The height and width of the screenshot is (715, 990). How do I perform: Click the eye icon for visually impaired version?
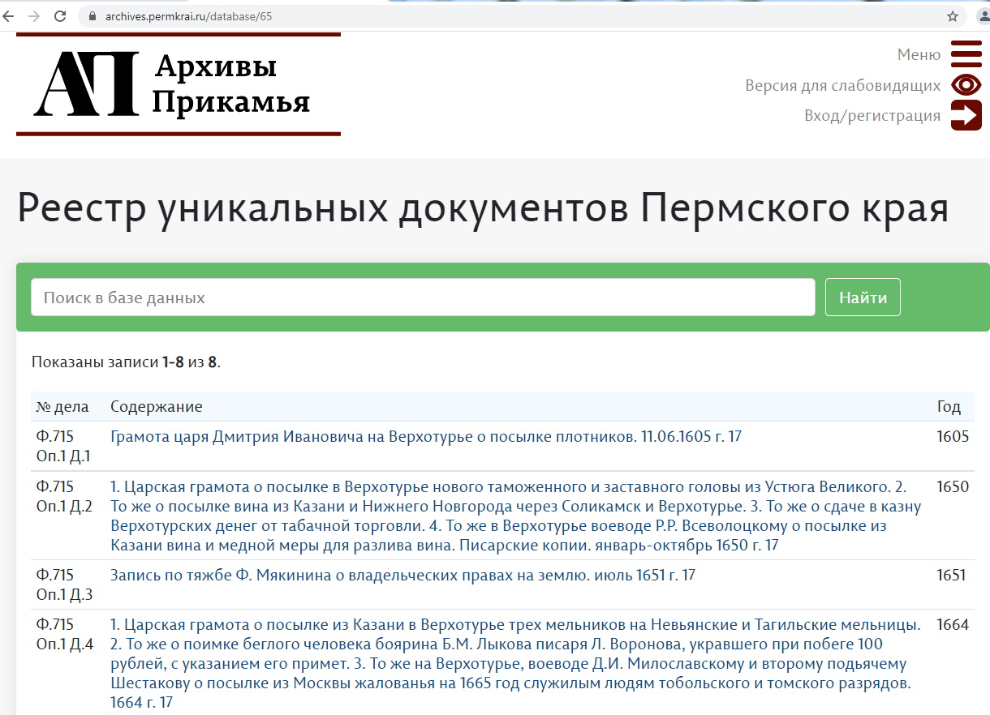pyautogui.click(x=965, y=84)
